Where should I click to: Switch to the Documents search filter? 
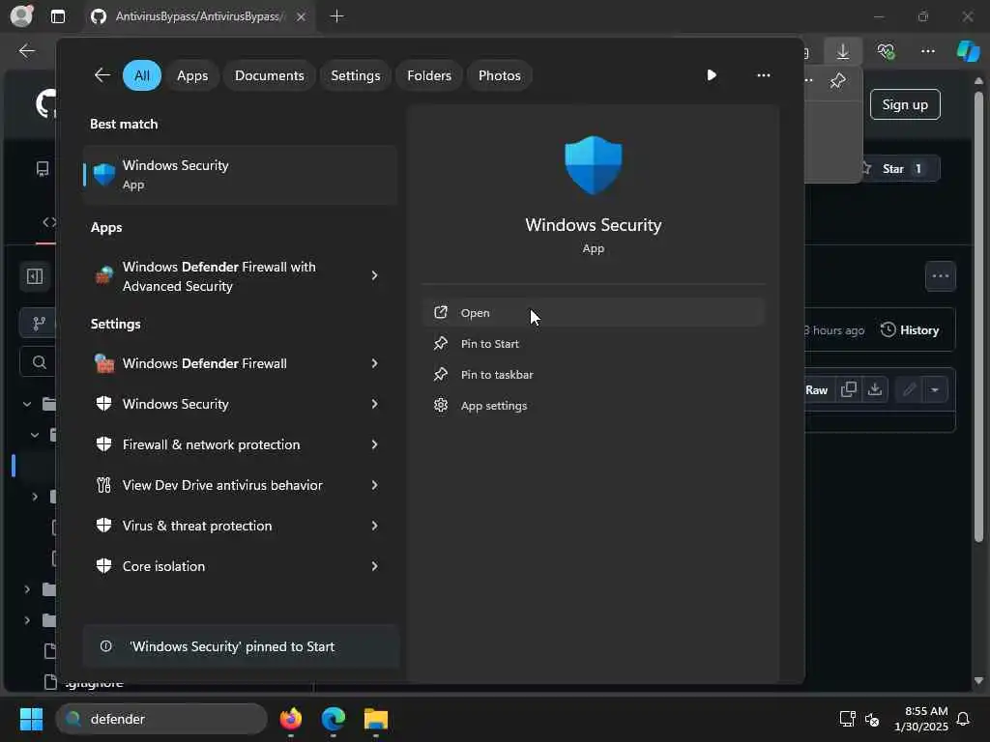(270, 75)
